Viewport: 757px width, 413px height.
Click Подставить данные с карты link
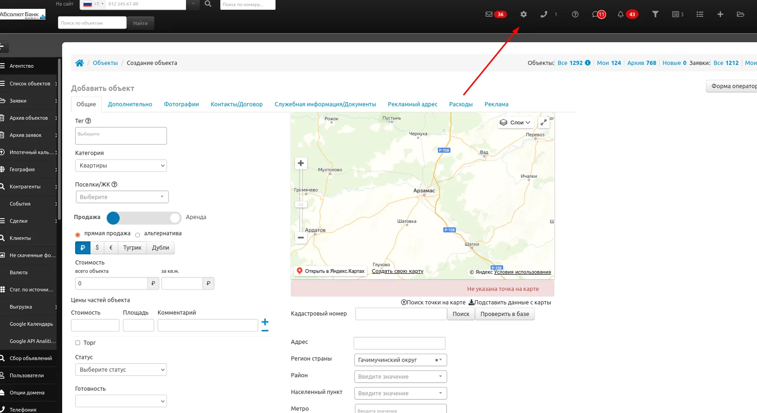pyautogui.click(x=510, y=303)
